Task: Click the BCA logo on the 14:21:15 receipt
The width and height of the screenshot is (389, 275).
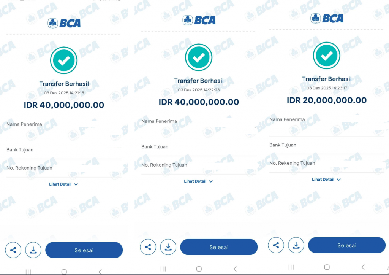Action: [x=64, y=23]
